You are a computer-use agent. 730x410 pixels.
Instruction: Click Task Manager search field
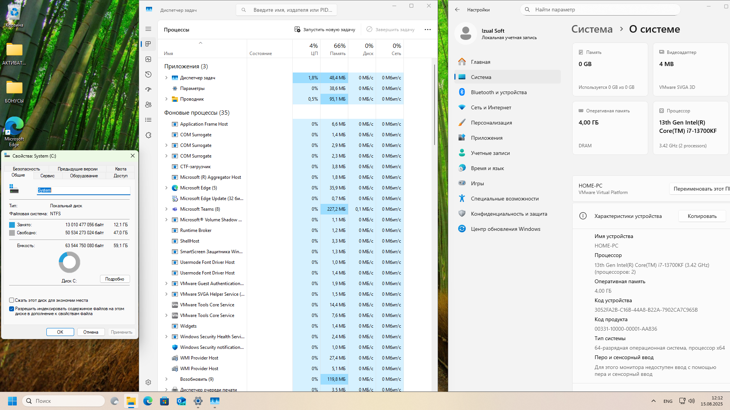point(286,10)
